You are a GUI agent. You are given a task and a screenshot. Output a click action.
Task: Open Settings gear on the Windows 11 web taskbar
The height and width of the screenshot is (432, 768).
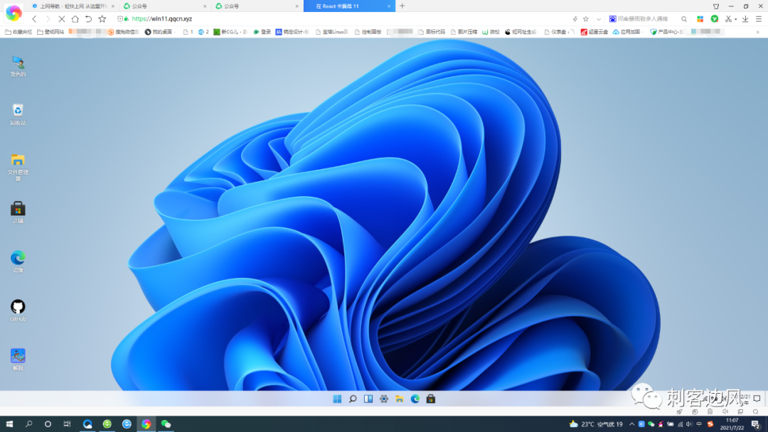coord(384,399)
